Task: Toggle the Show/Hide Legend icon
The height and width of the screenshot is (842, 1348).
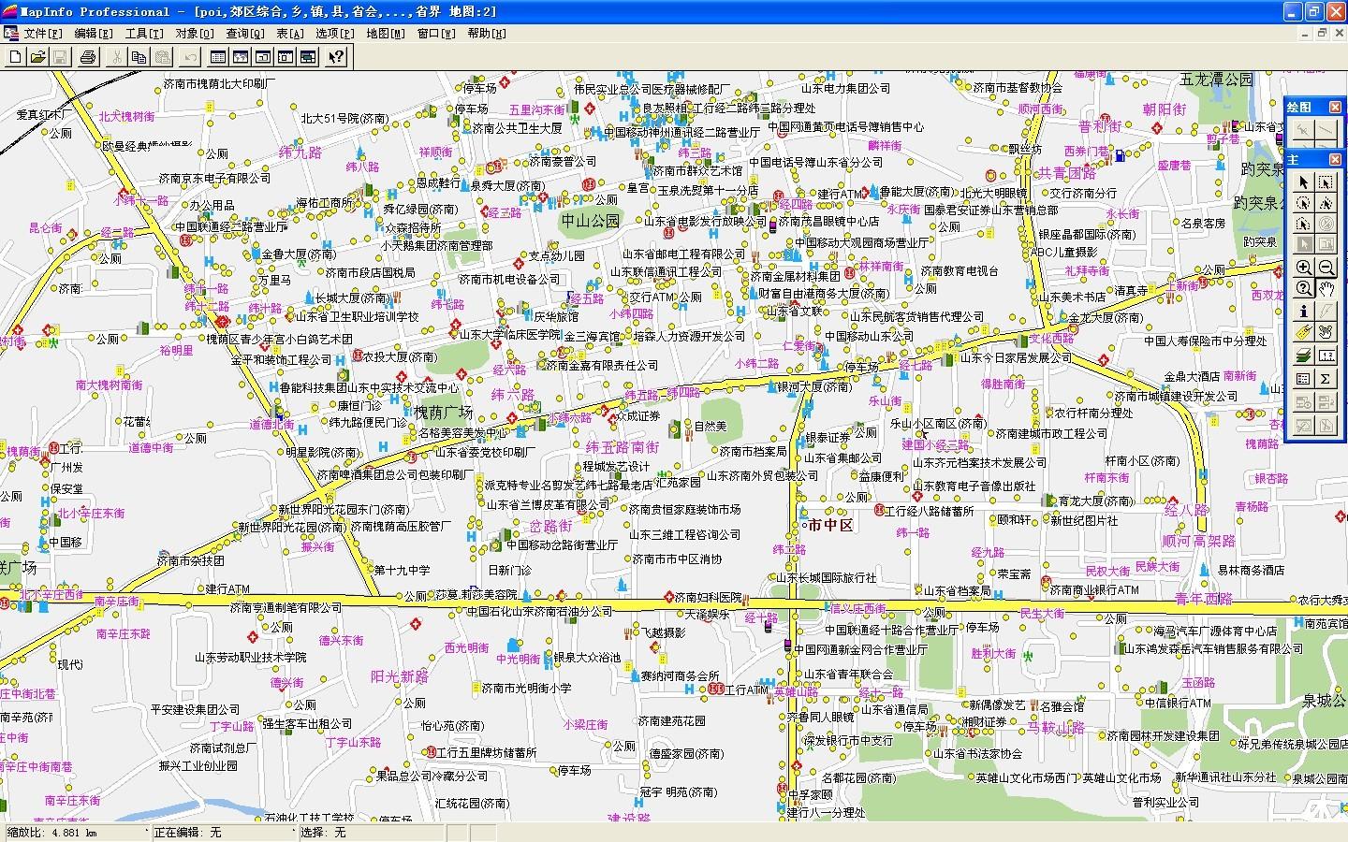Action: [x=1304, y=379]
